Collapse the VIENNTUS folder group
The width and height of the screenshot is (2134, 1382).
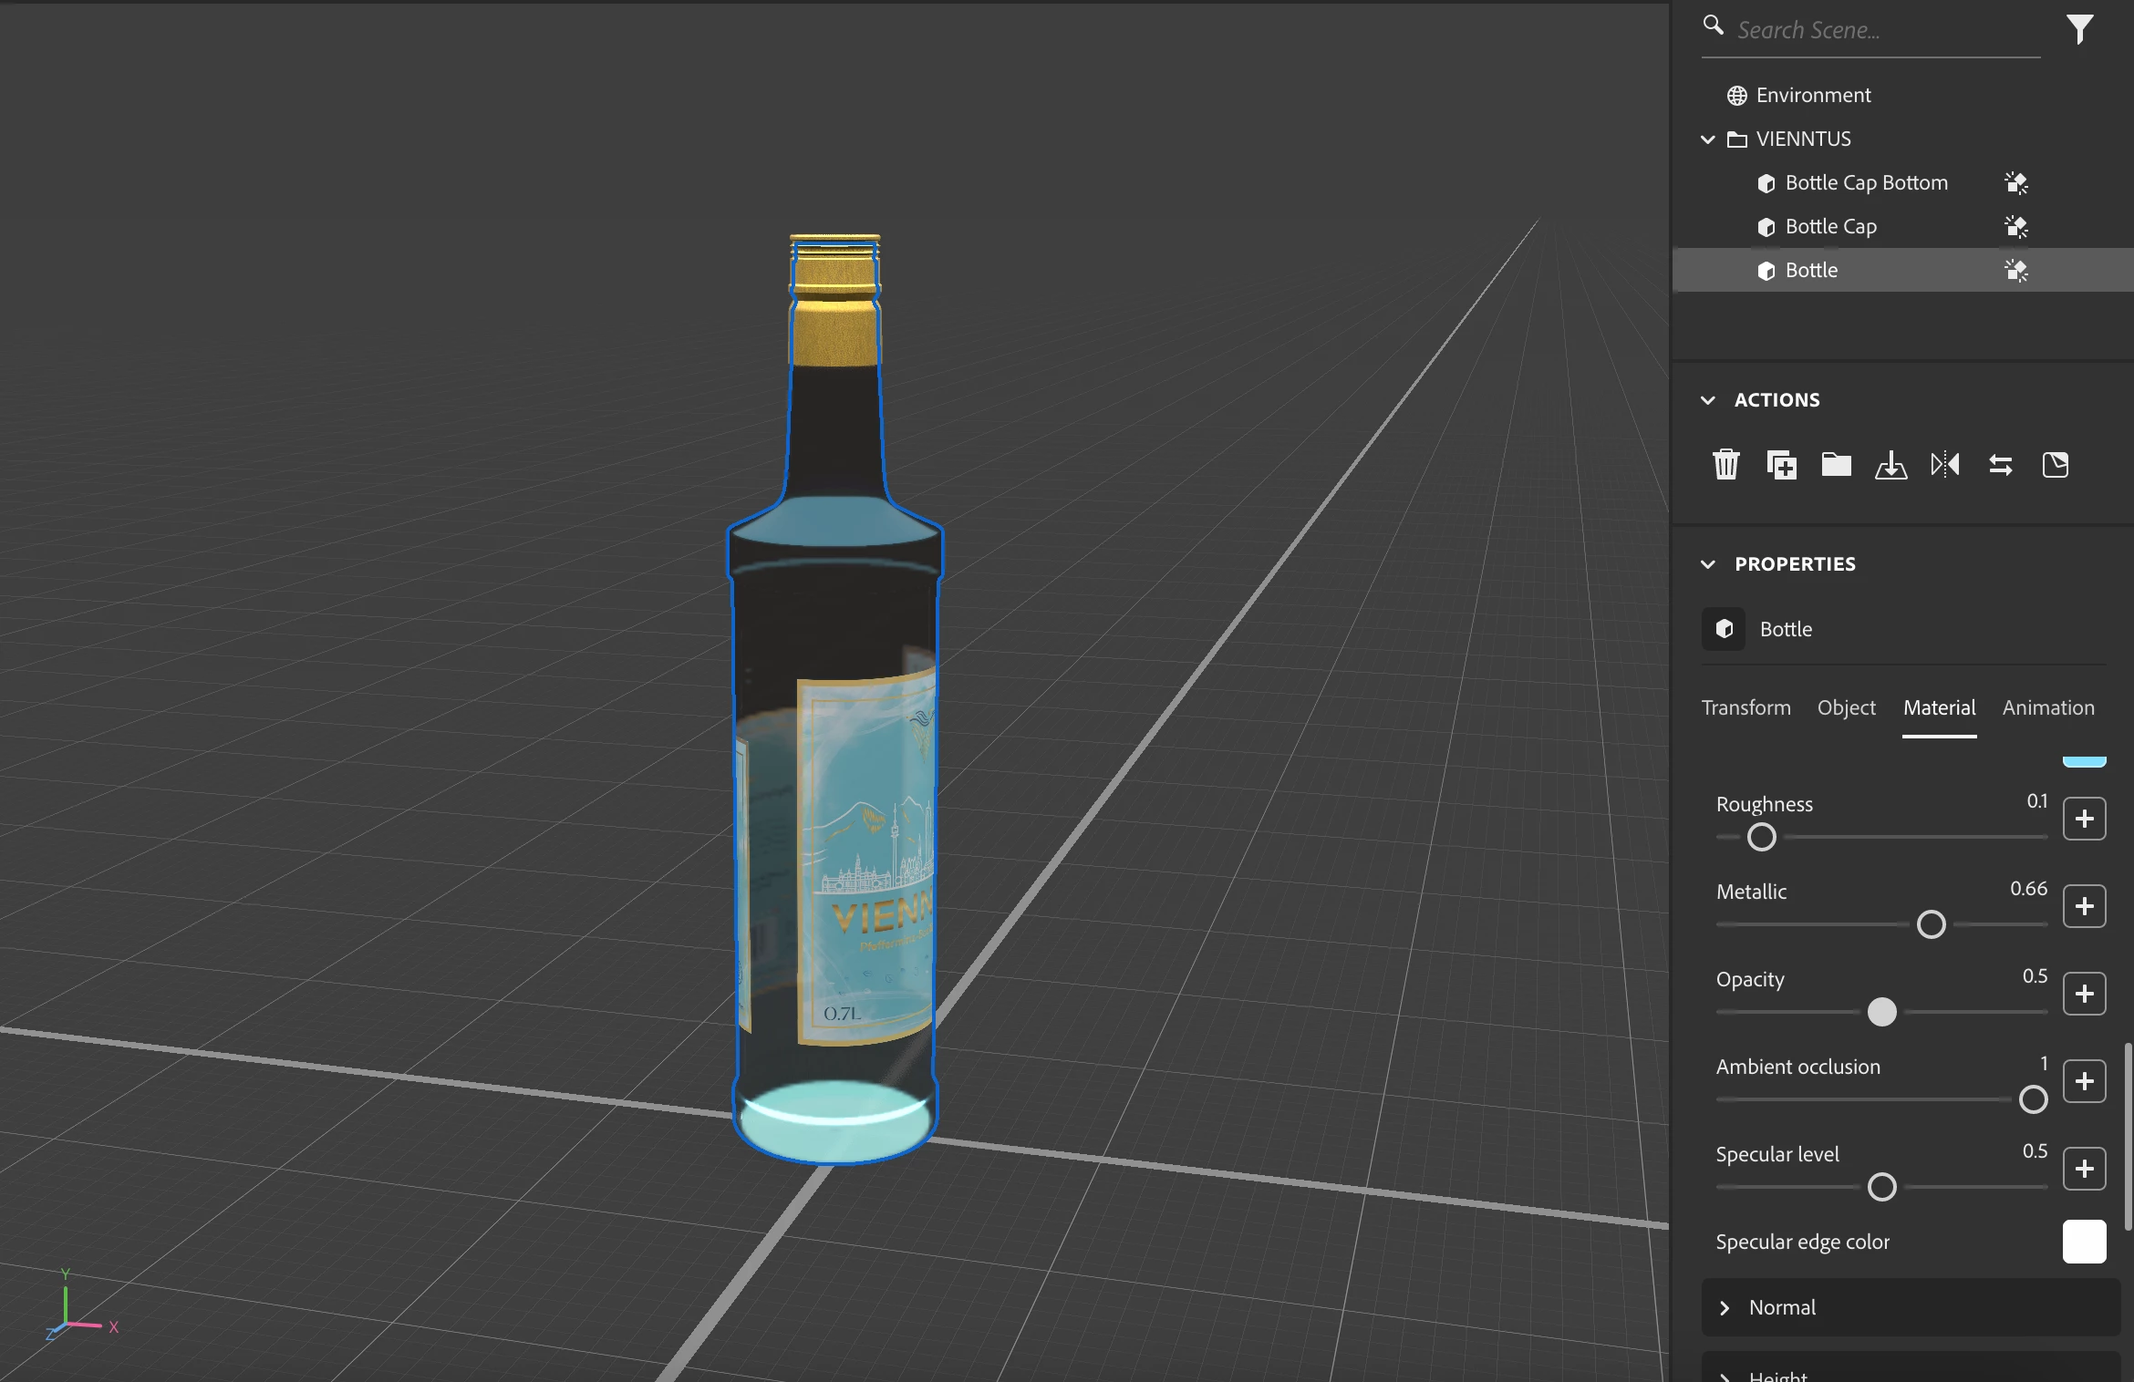point(1708,139)
